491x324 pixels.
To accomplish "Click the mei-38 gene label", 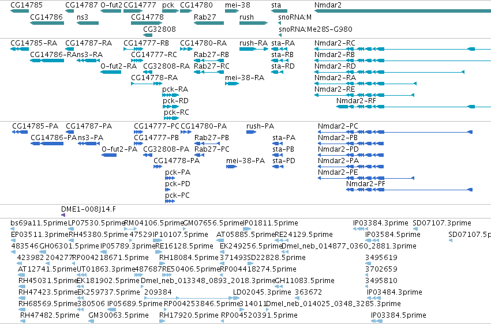I will click(237, 5).
